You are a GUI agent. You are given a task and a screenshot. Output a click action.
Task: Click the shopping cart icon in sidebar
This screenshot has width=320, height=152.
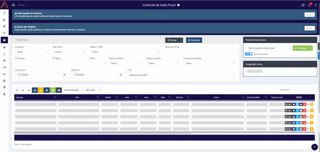[4, 47]
